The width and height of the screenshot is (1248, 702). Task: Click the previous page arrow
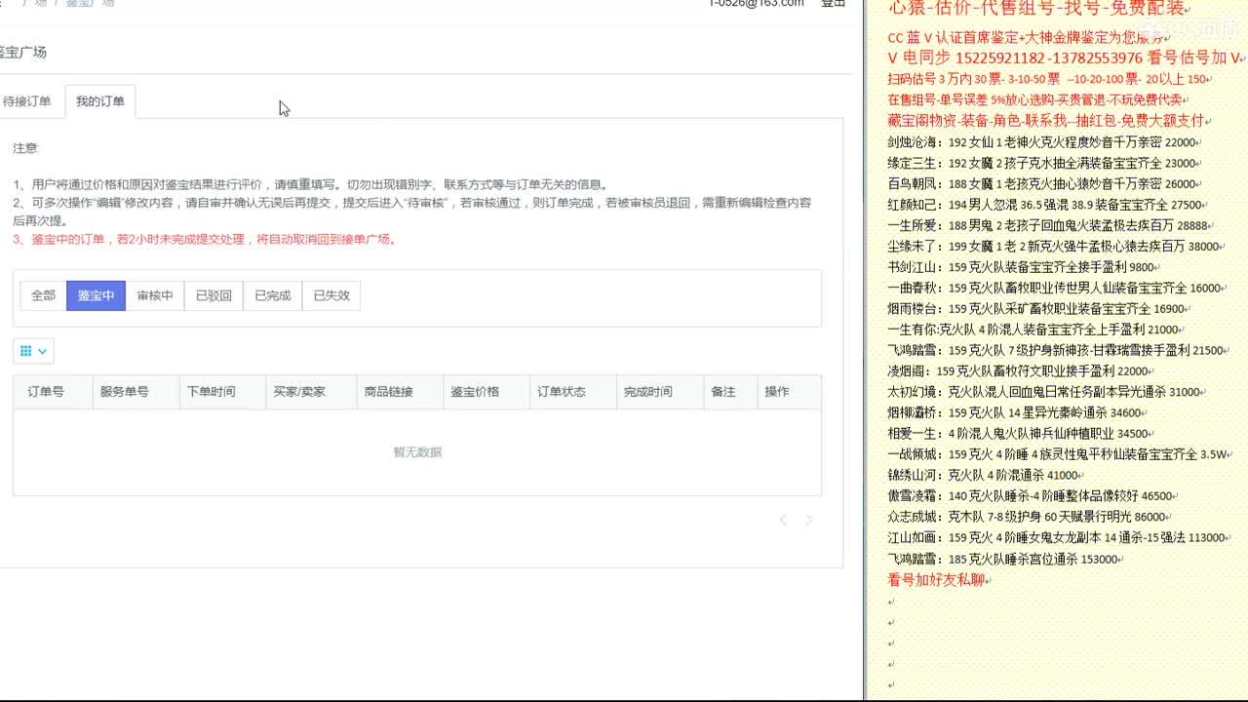[783, 520]
